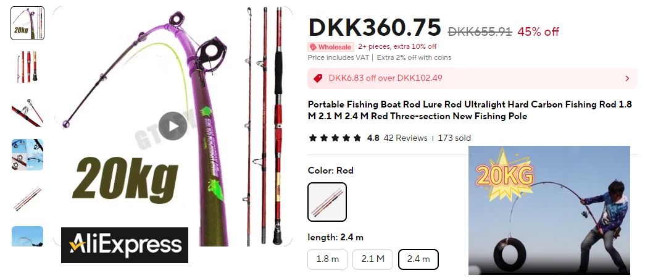Select the Rod color swatch

327,202
